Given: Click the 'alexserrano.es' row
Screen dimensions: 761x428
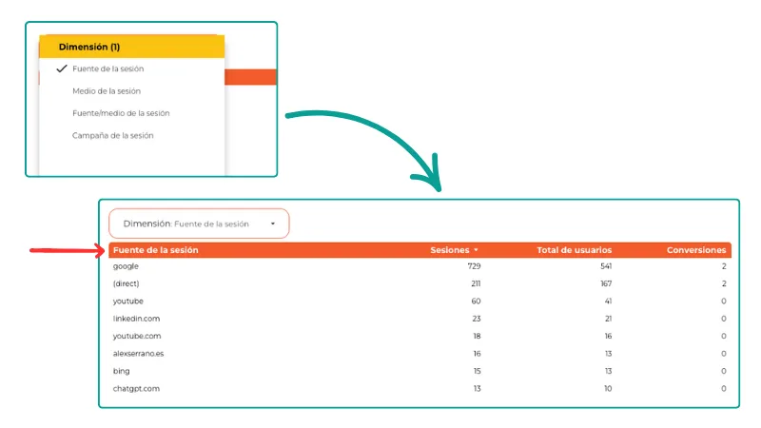Looking at the screenshot, I should [x=140, y=353].
